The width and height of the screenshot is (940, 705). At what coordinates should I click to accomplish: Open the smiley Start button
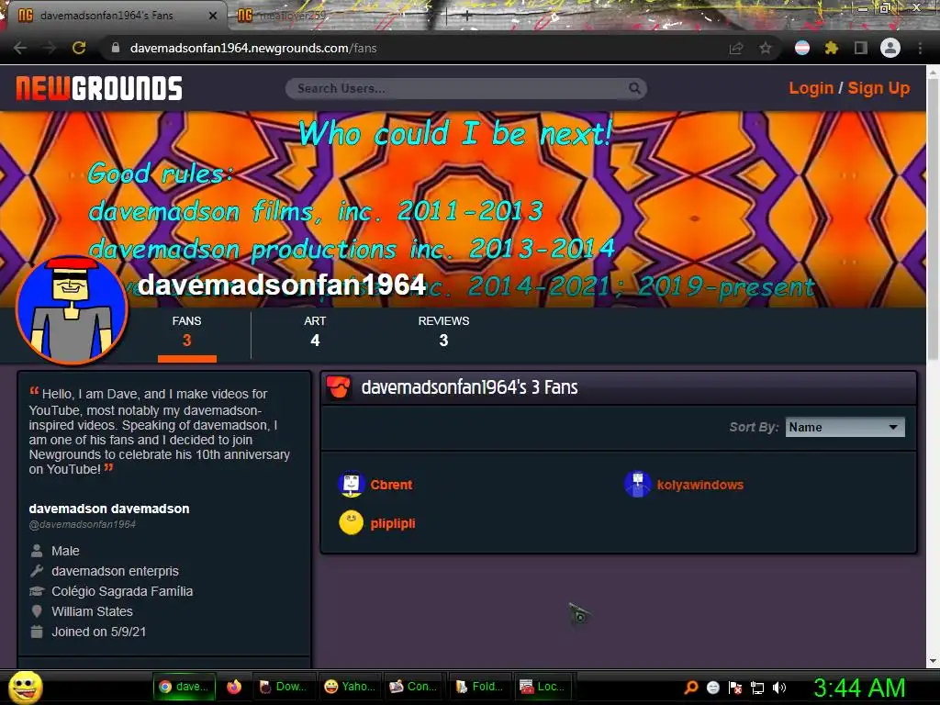pos(26,687)
